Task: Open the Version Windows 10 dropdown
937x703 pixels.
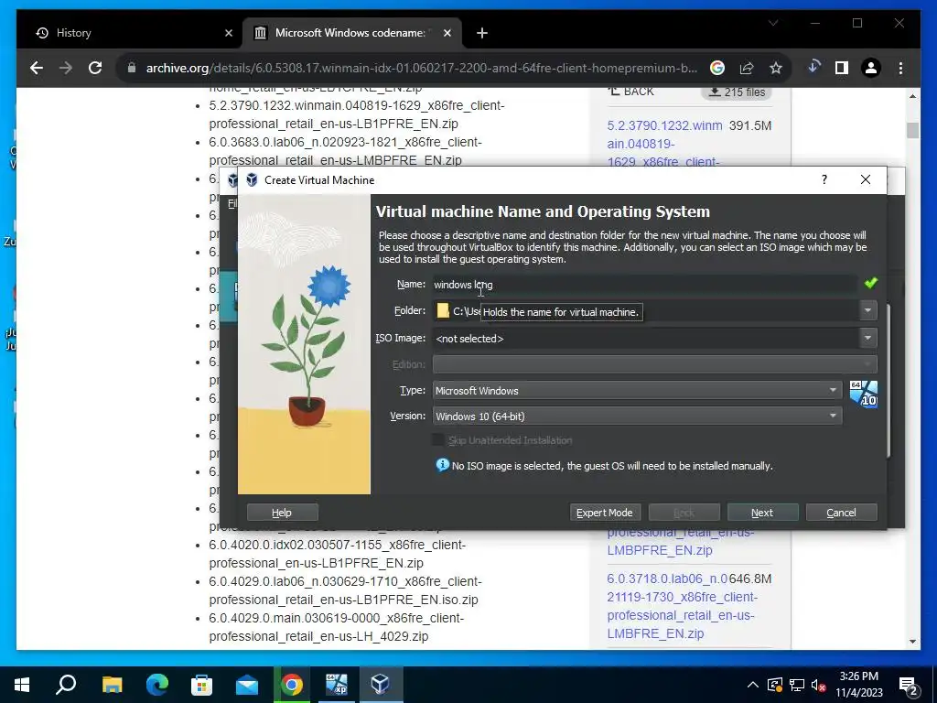Action: (637, 416)
